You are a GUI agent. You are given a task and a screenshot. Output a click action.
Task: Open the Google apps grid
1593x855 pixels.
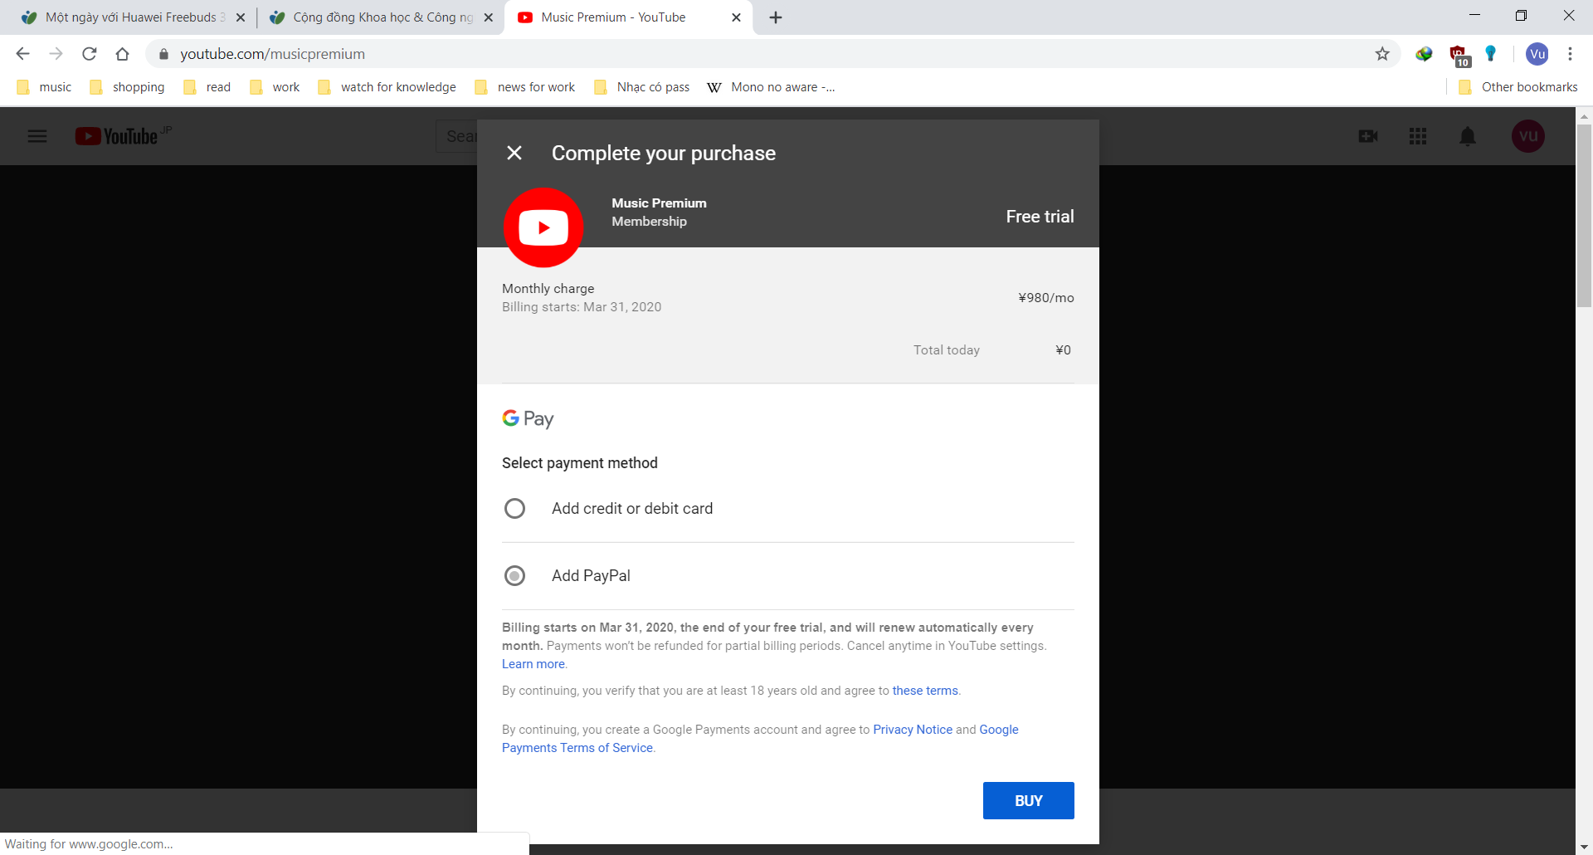[1417, 136]
